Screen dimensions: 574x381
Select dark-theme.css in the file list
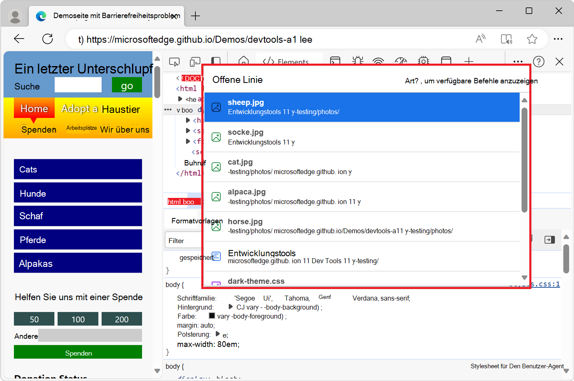[x=362, y=279]
